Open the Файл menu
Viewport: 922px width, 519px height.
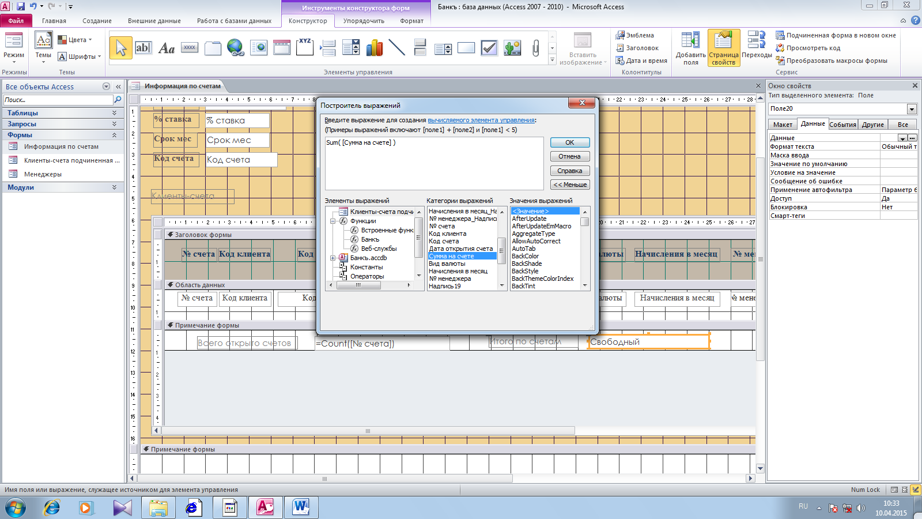coord(16,21)
